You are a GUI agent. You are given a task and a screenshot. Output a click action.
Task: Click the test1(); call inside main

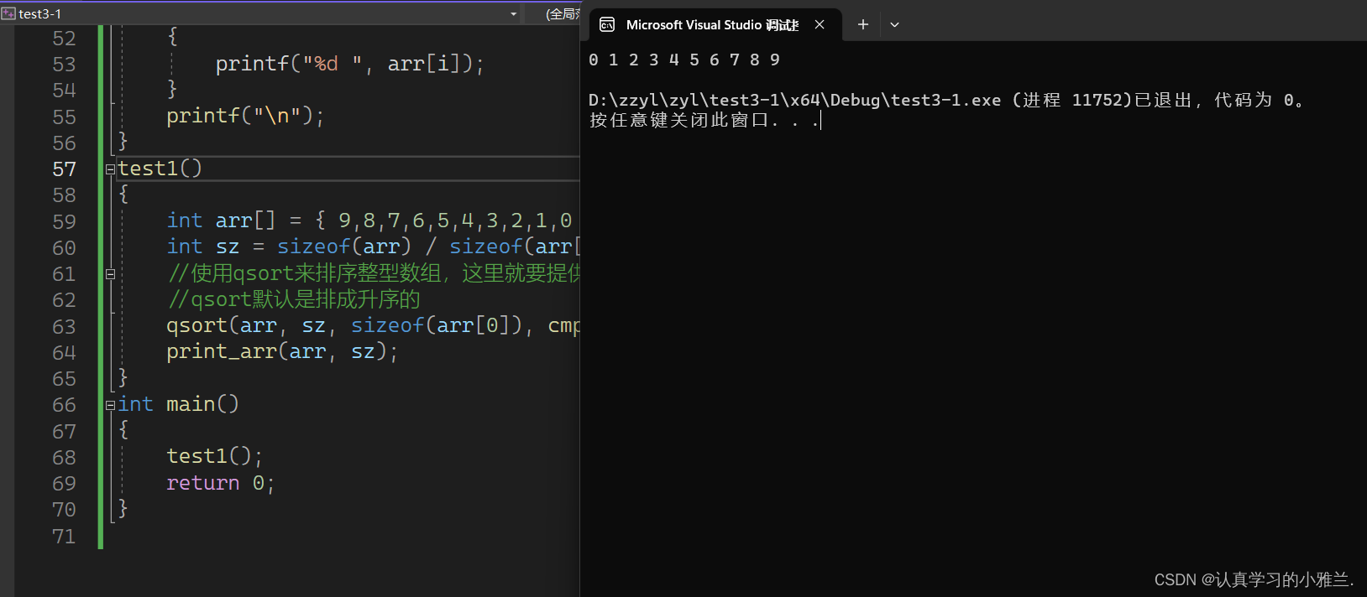(x=214, y=457)
